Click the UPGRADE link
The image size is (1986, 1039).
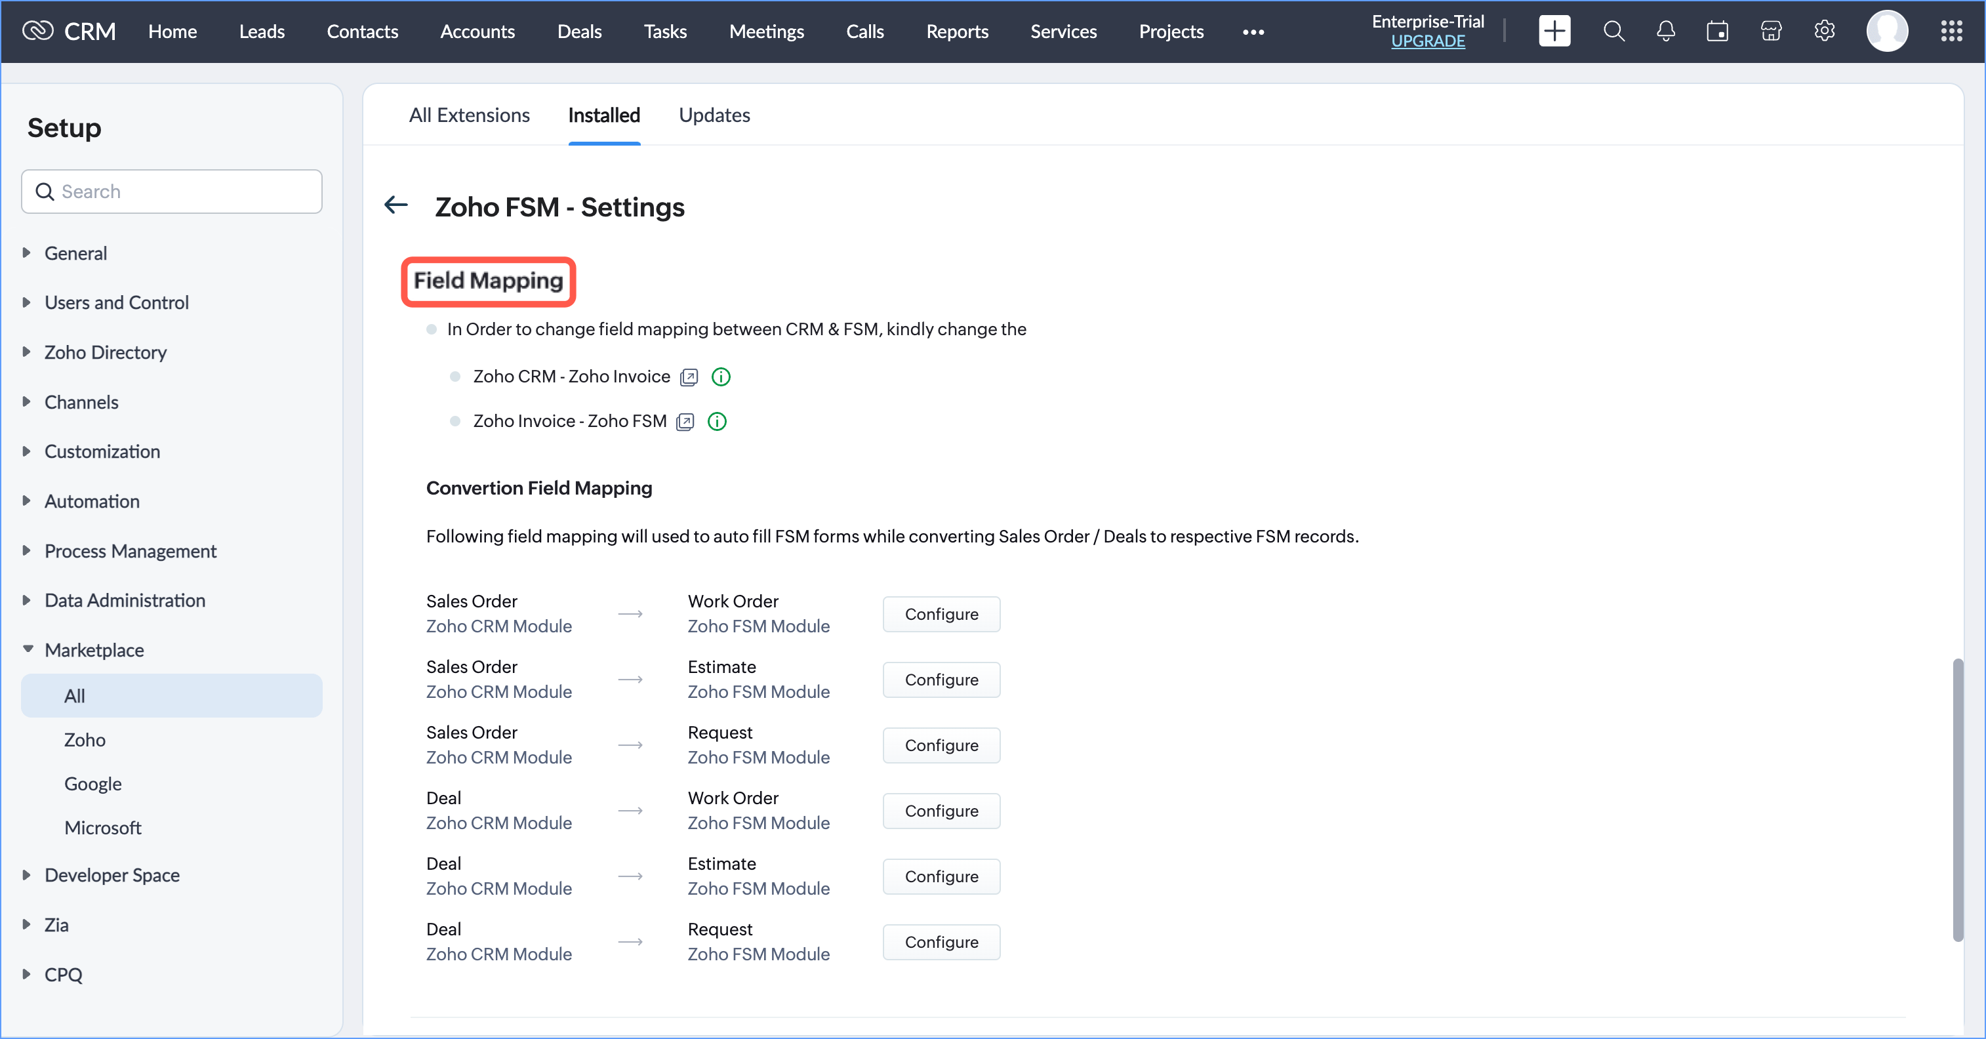1427,41
